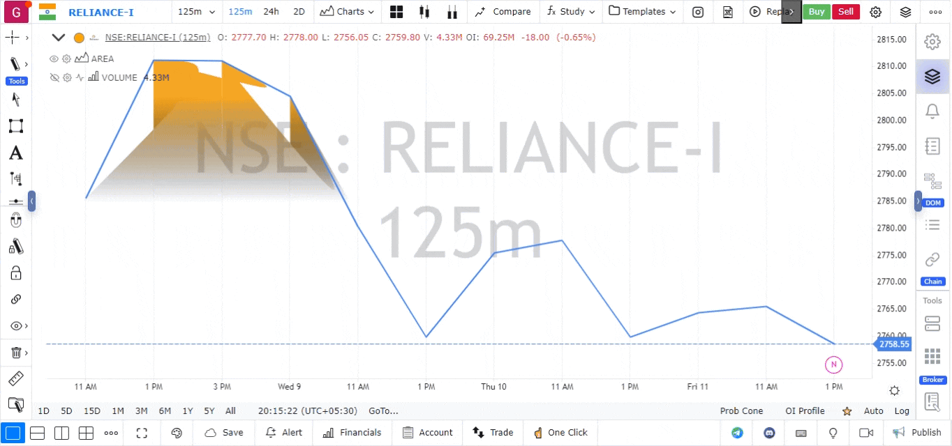Click the green Buy button
Screen dimensions: 952x446
(816, 12)
